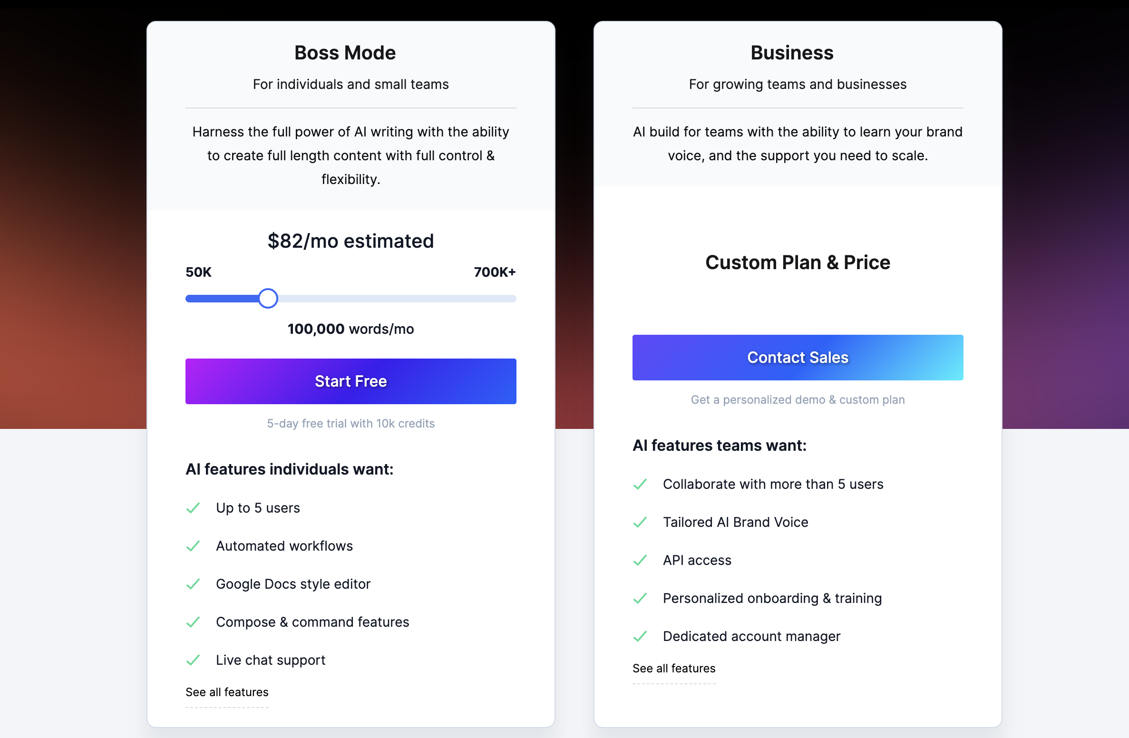Click the '$82/mo estimated' price text
The width and height of the screenshot is (1129, 738).
point(350,241)
